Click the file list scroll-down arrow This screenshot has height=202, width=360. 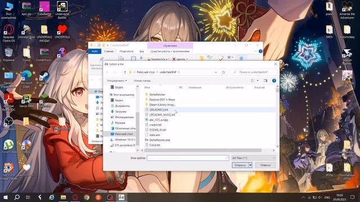(x=277, y=146)
